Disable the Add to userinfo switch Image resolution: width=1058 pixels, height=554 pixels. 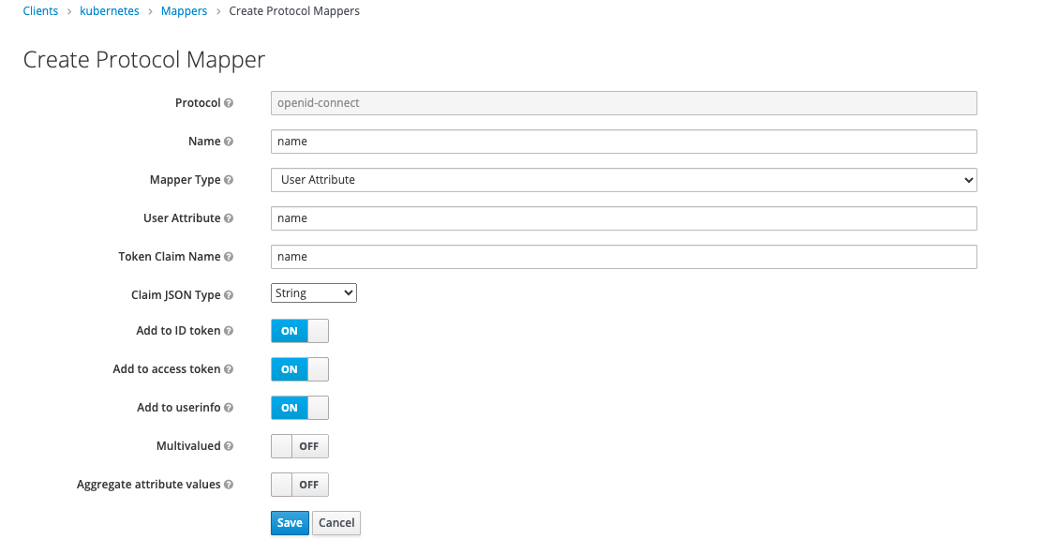pos(300,409)
